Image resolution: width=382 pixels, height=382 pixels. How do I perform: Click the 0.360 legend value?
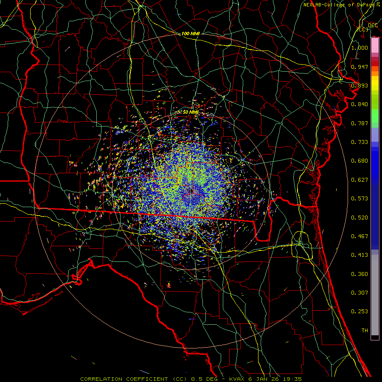(360, 274)
